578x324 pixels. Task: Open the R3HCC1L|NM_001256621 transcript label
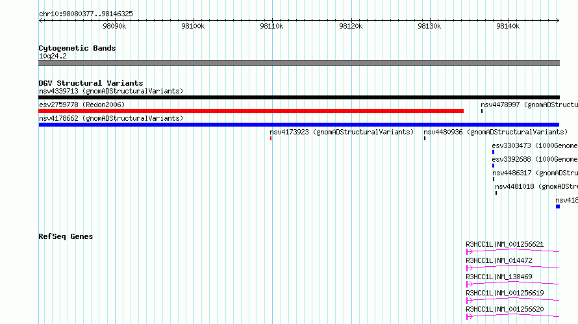505,244
